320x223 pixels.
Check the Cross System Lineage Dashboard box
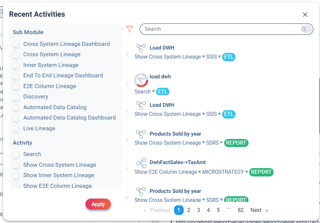click(x=16, y=44)
